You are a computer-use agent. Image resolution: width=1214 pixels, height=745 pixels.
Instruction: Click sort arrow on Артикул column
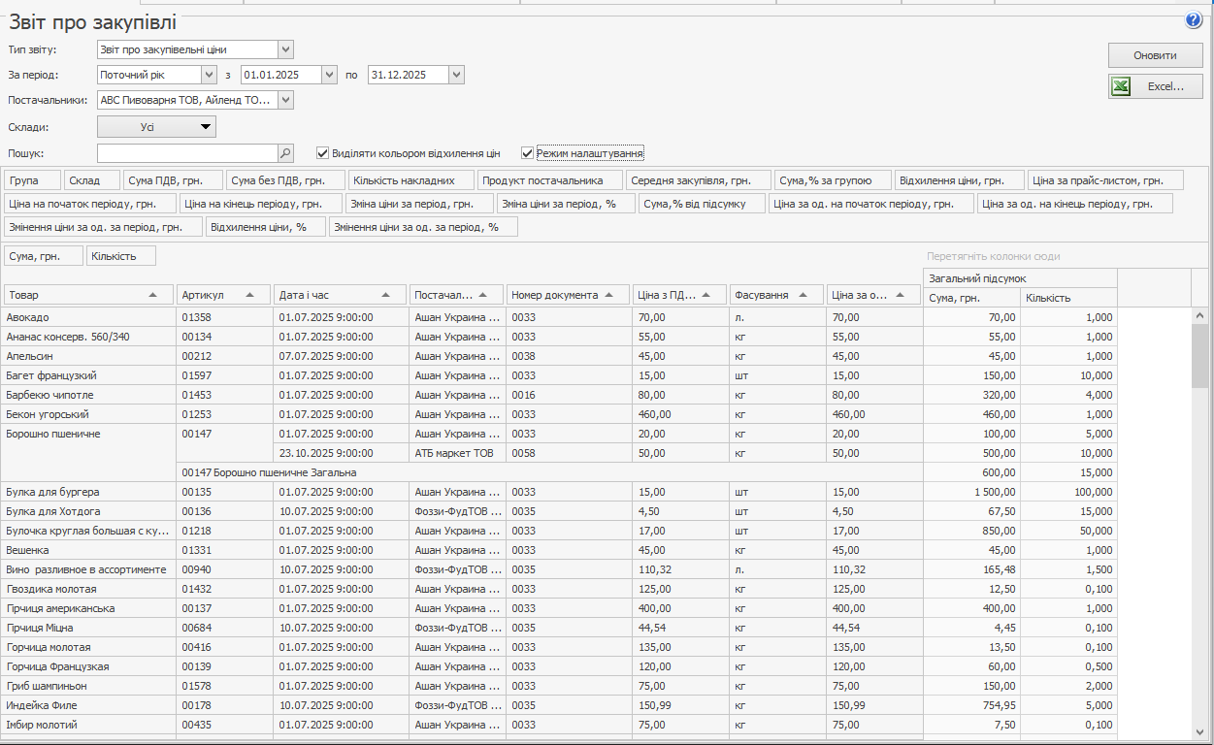[x=250, y=295]
